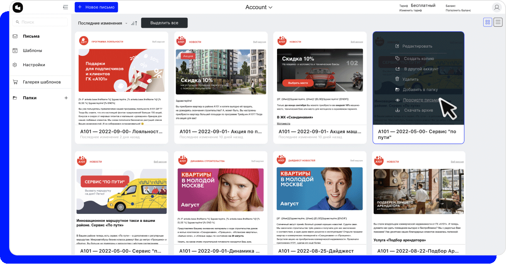Select title A101 — 2022-08-22-Подбор Ар…
Screen dimensions: 506x264
tap(418, 251)
